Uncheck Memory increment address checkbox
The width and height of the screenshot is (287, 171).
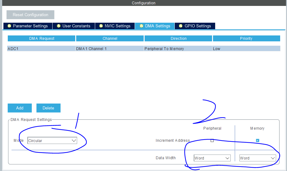pyautogui.click(x=257, y=141)
